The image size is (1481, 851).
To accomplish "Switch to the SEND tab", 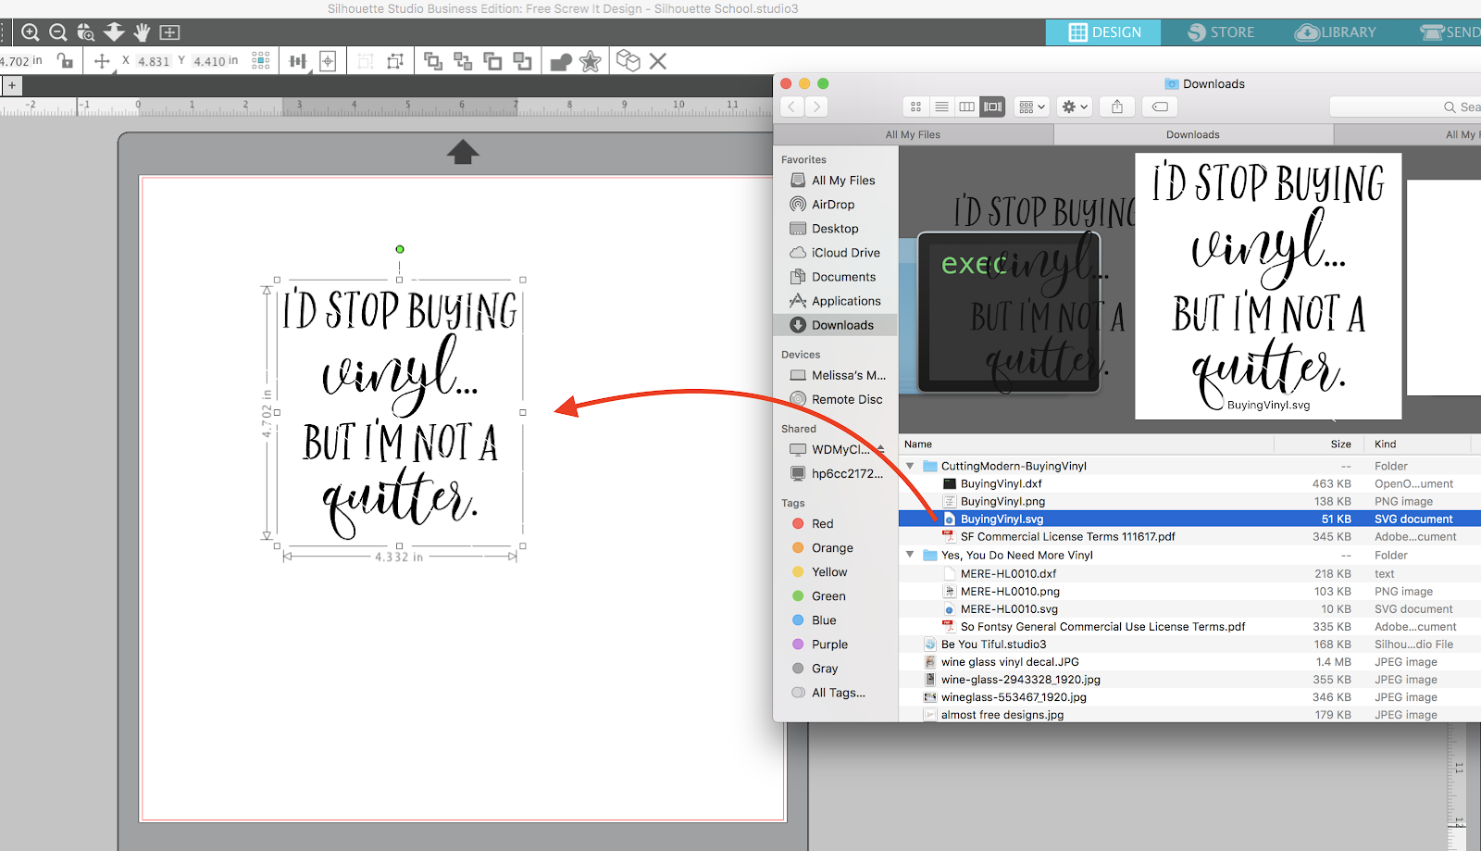I will coord(1450,32).
